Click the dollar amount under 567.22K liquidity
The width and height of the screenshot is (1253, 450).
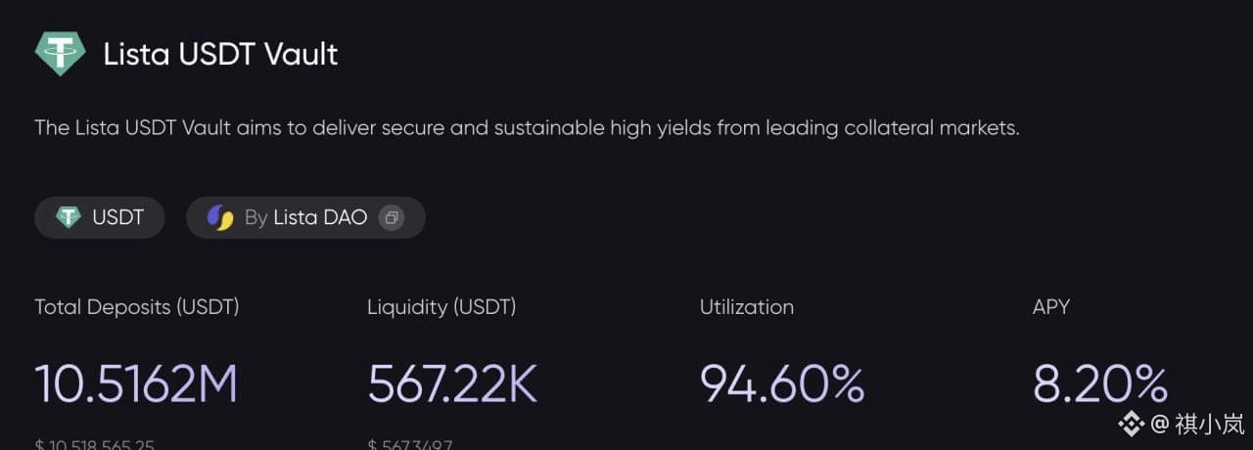pyautogui.click(x=410, y=444)
